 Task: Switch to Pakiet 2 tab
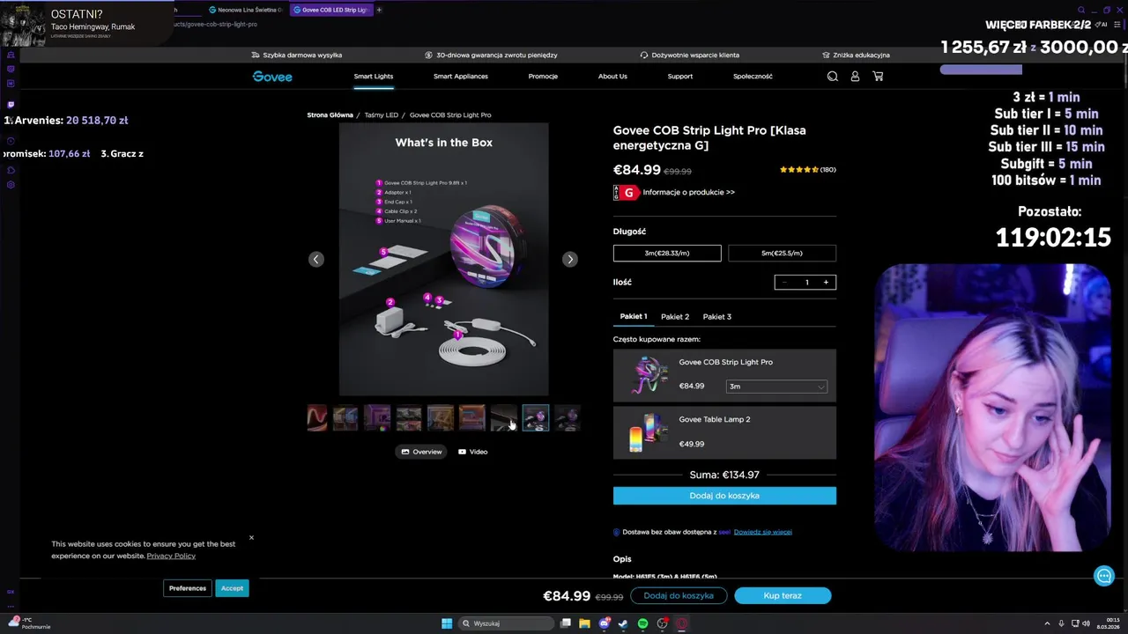pyautogui.click(x=675, y=316)
